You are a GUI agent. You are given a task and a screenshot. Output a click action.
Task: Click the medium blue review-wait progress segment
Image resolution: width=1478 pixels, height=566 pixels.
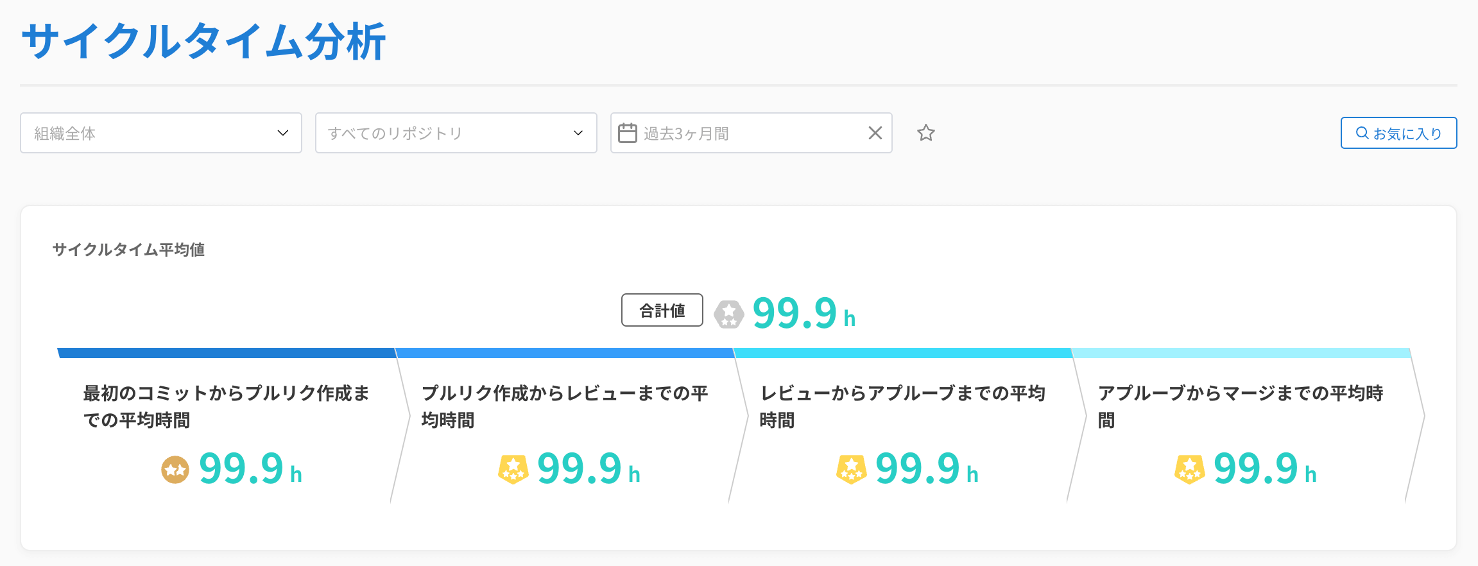pos(565,353)
